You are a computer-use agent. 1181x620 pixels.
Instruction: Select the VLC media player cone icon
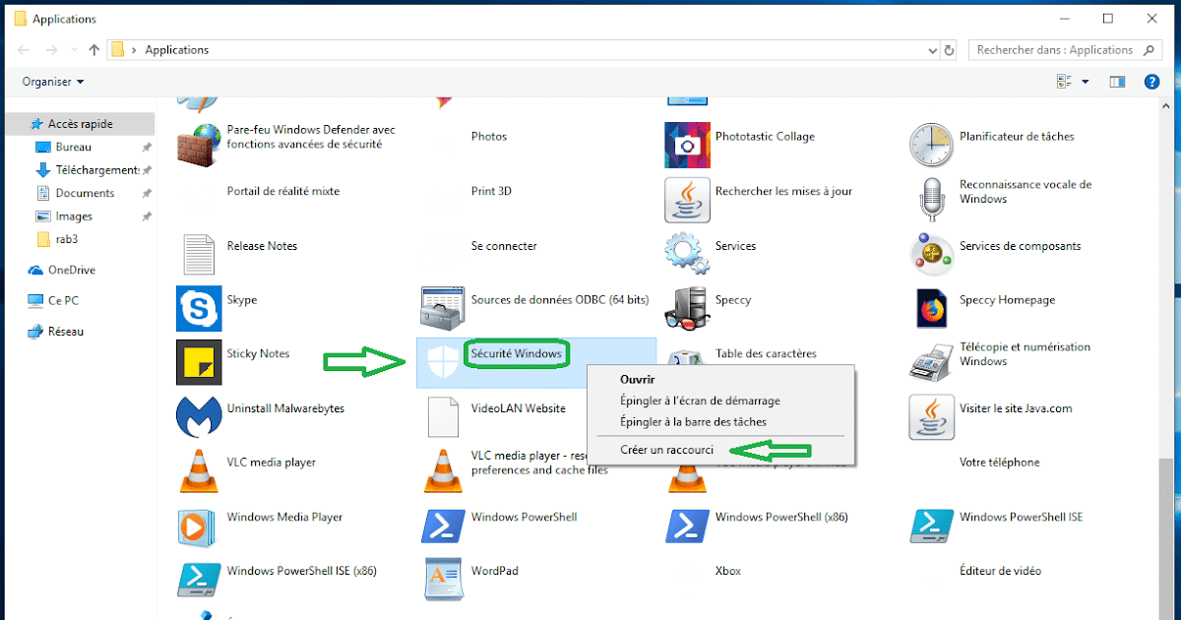[199, 470]
